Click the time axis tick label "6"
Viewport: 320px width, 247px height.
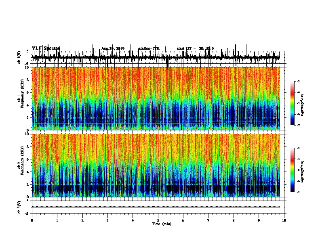click(183, 220)
